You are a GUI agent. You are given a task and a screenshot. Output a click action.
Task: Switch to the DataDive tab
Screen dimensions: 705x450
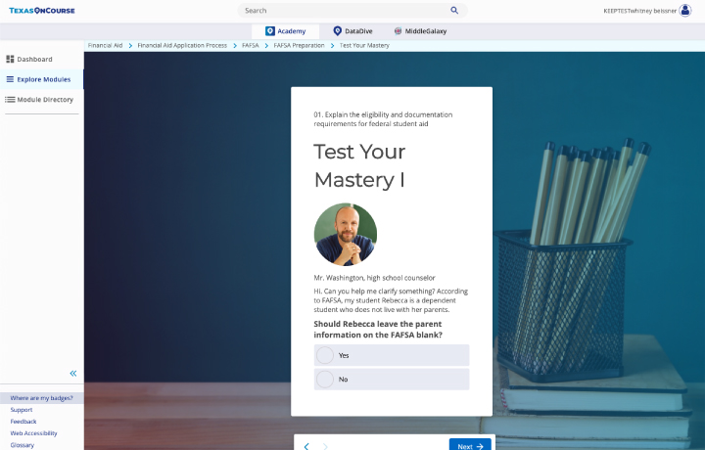[x=352, y=31]
